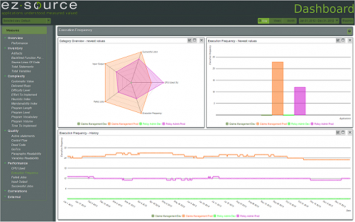Open Input Output measure
Screen dimensions: 355x222
[19, 182]
